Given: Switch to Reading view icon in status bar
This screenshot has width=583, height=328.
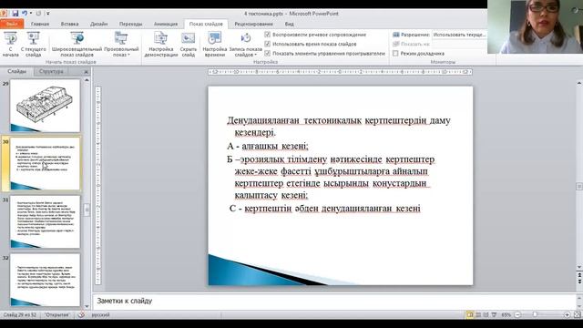Looking at the screenshot, I should [486, 314].
